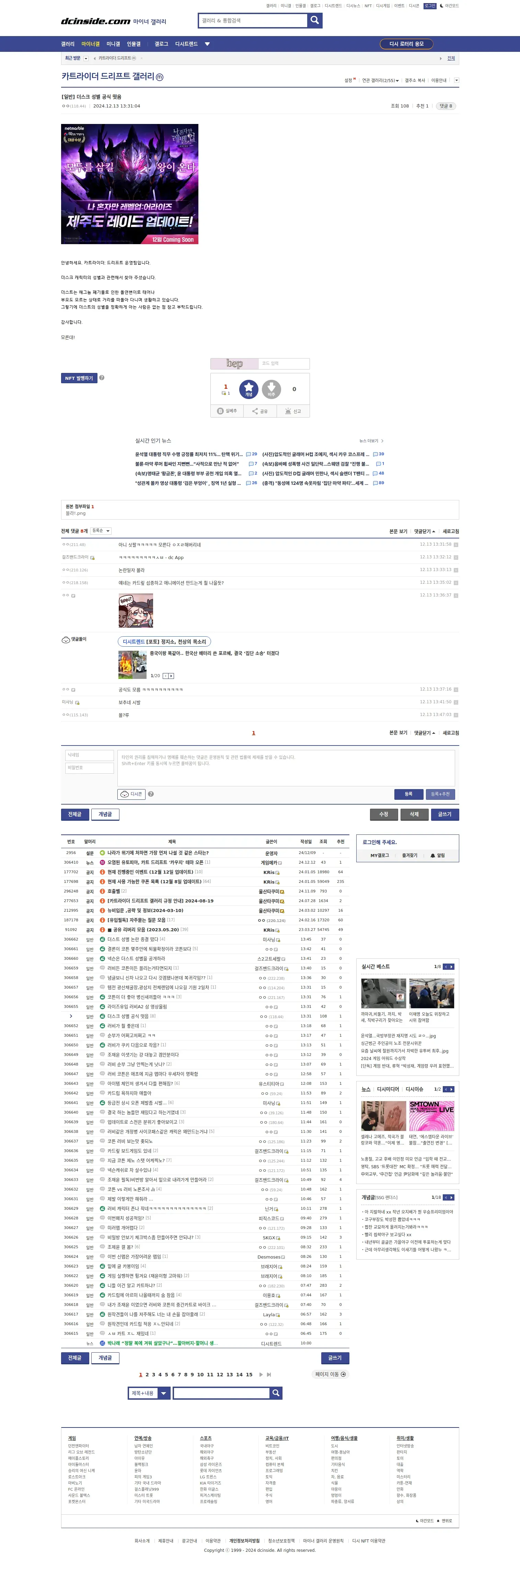
Task: Click the 등록+추천 button
Action: pyautogui.click(x=440, y=794)
